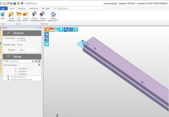
Task: Open the quick access toolbar customize dropdown
Action: tap(37, 4)
